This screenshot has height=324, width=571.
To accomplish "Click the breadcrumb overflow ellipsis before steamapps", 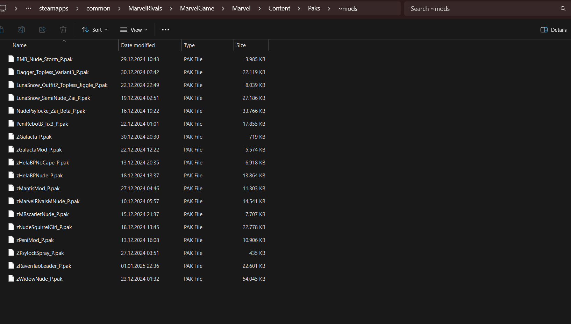I will tap(29, 8).
